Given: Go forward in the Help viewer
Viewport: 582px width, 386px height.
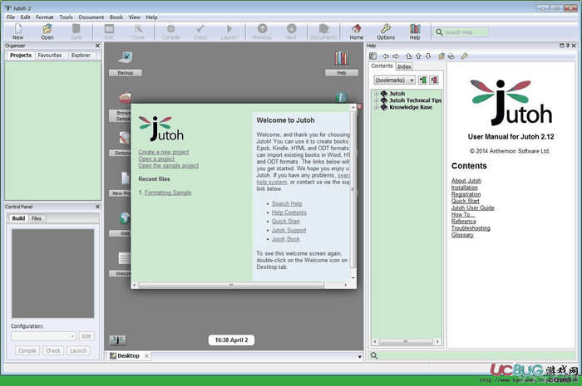Looking at the screenshot, I should (x=396, y=56).
